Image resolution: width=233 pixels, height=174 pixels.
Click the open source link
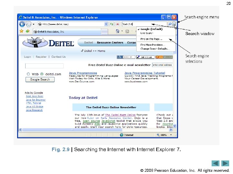coord(91,121)
